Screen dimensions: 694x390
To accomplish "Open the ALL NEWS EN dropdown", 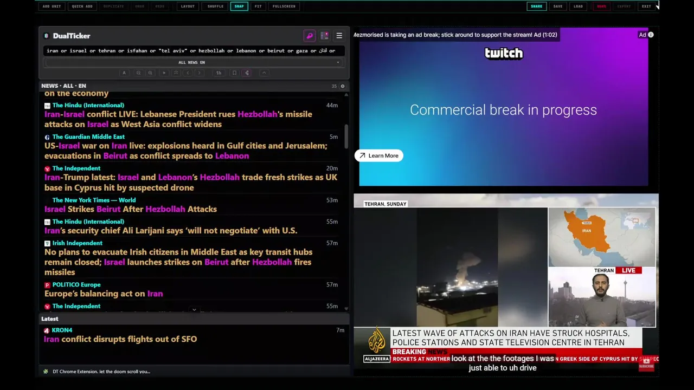I will pos(194,62).
